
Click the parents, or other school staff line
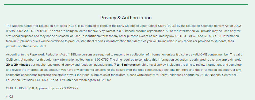[x=26, y=46]
